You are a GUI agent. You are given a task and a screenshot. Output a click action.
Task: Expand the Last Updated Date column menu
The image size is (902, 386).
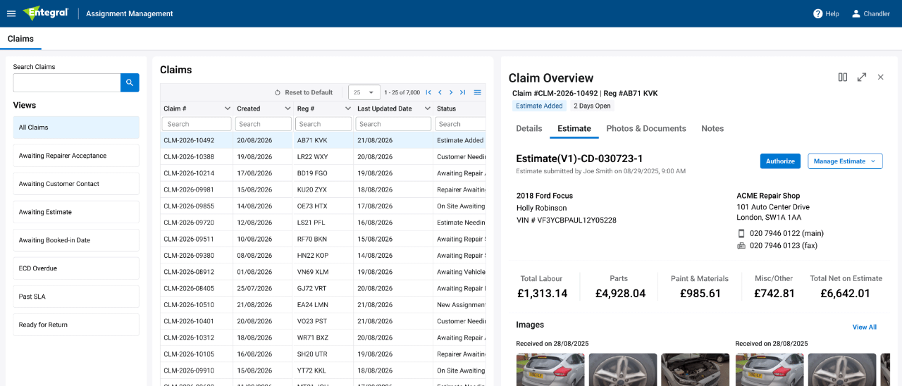point(427,108)
